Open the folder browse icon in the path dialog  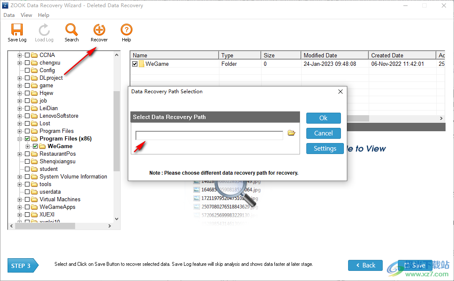pos(291,132)
